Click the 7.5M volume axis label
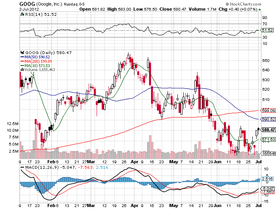This screenshot has height=209, width=276. 13,137
